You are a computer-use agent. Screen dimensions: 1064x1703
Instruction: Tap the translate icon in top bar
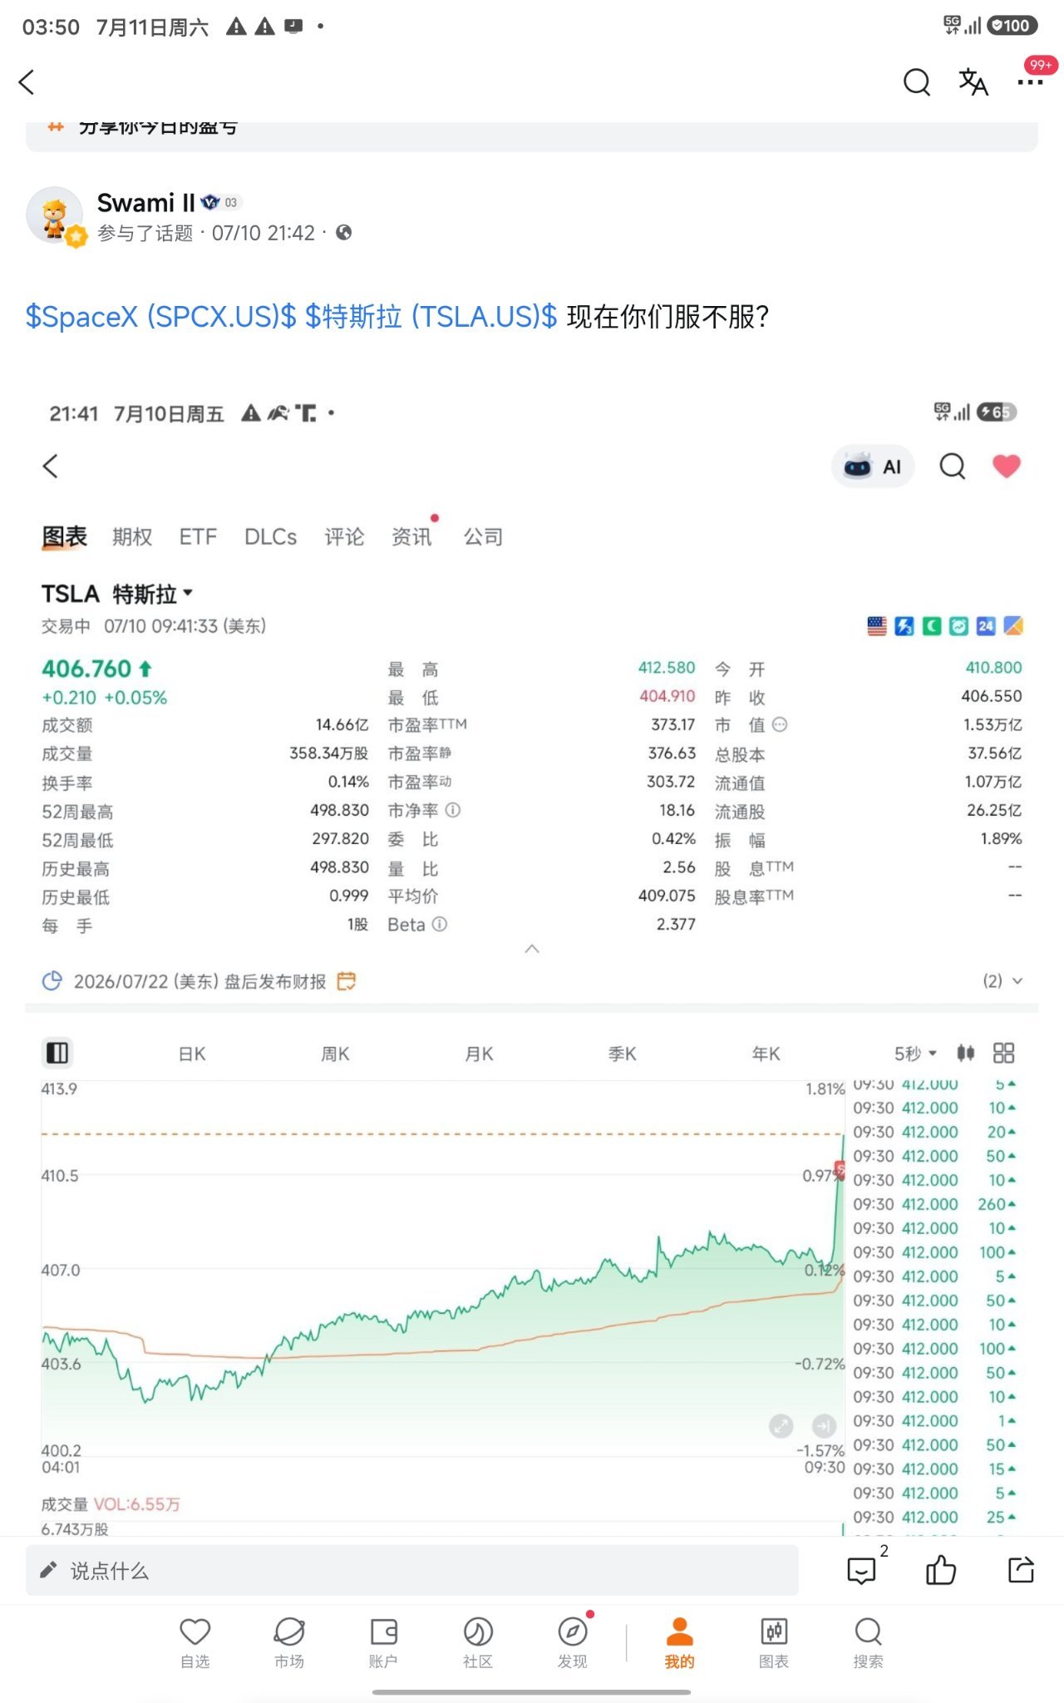(973, 82)
